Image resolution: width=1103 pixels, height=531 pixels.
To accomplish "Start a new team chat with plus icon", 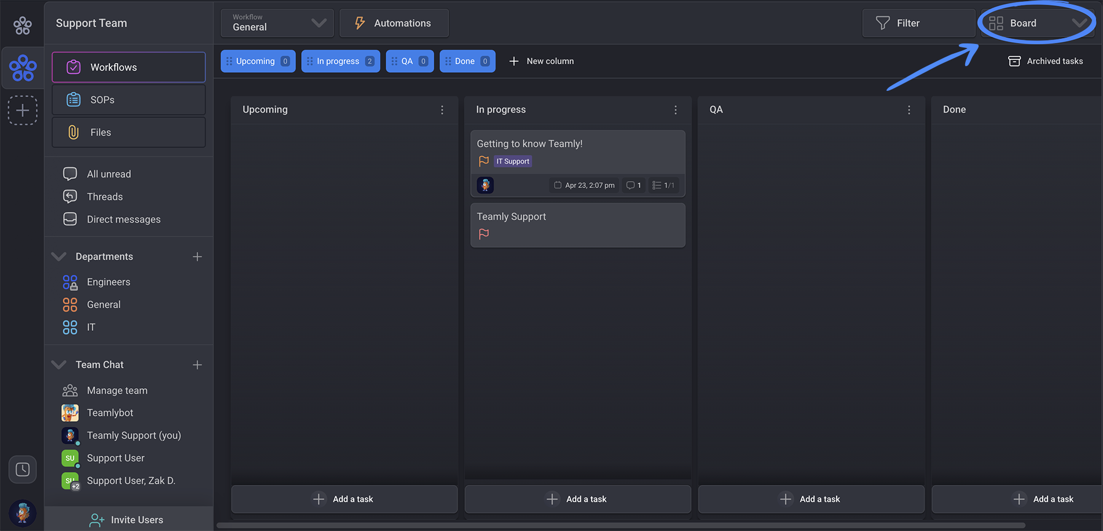I will pos(197,364).
